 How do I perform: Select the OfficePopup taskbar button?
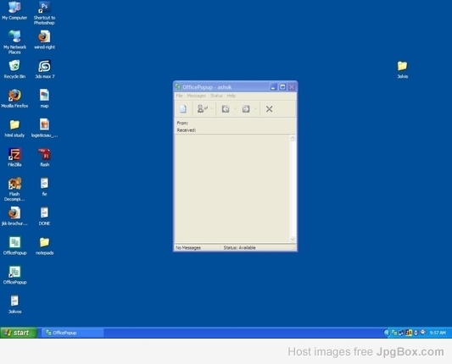coord(73,333)
